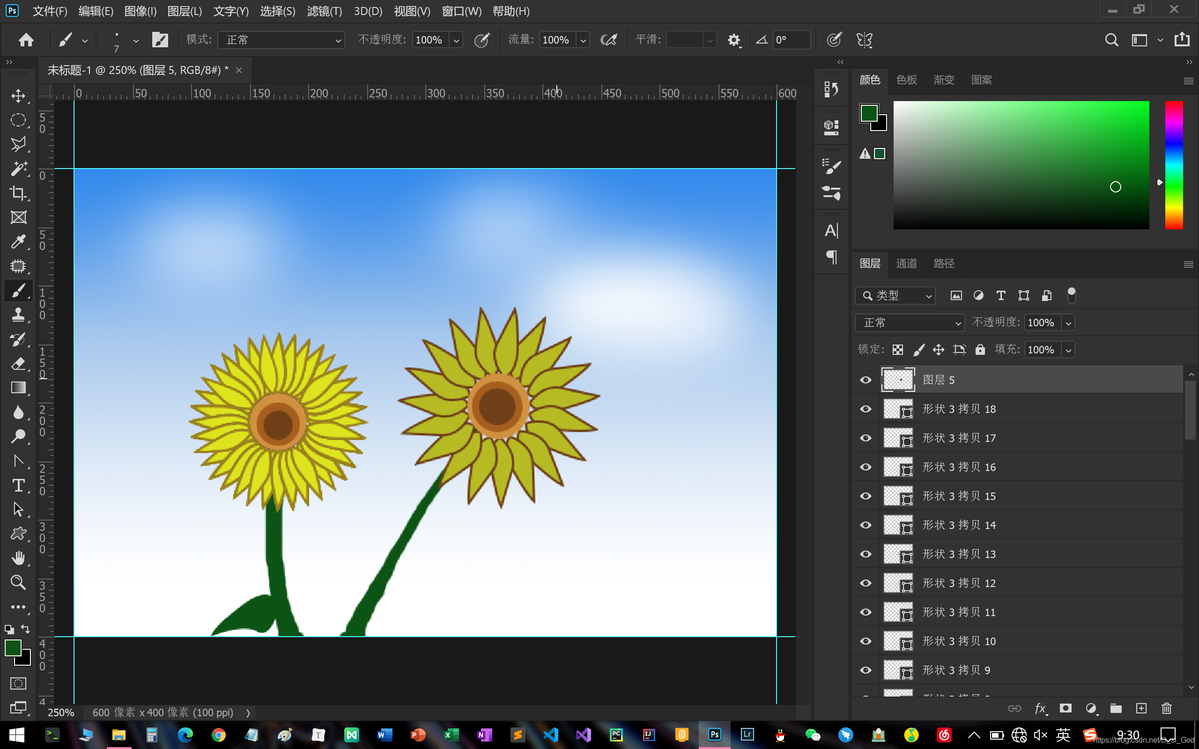
Task: Open the workspace switcher dropdown arrow
Action: pyautogui.click(x=1160, y=40)
